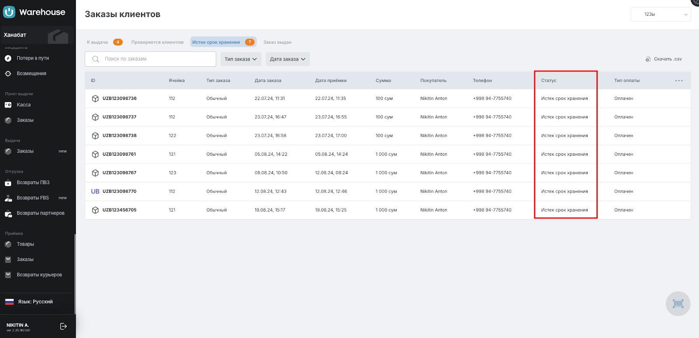Go to Возвраты курьеров in sidebar
699x338 pixels.
(x=39, y=275)
